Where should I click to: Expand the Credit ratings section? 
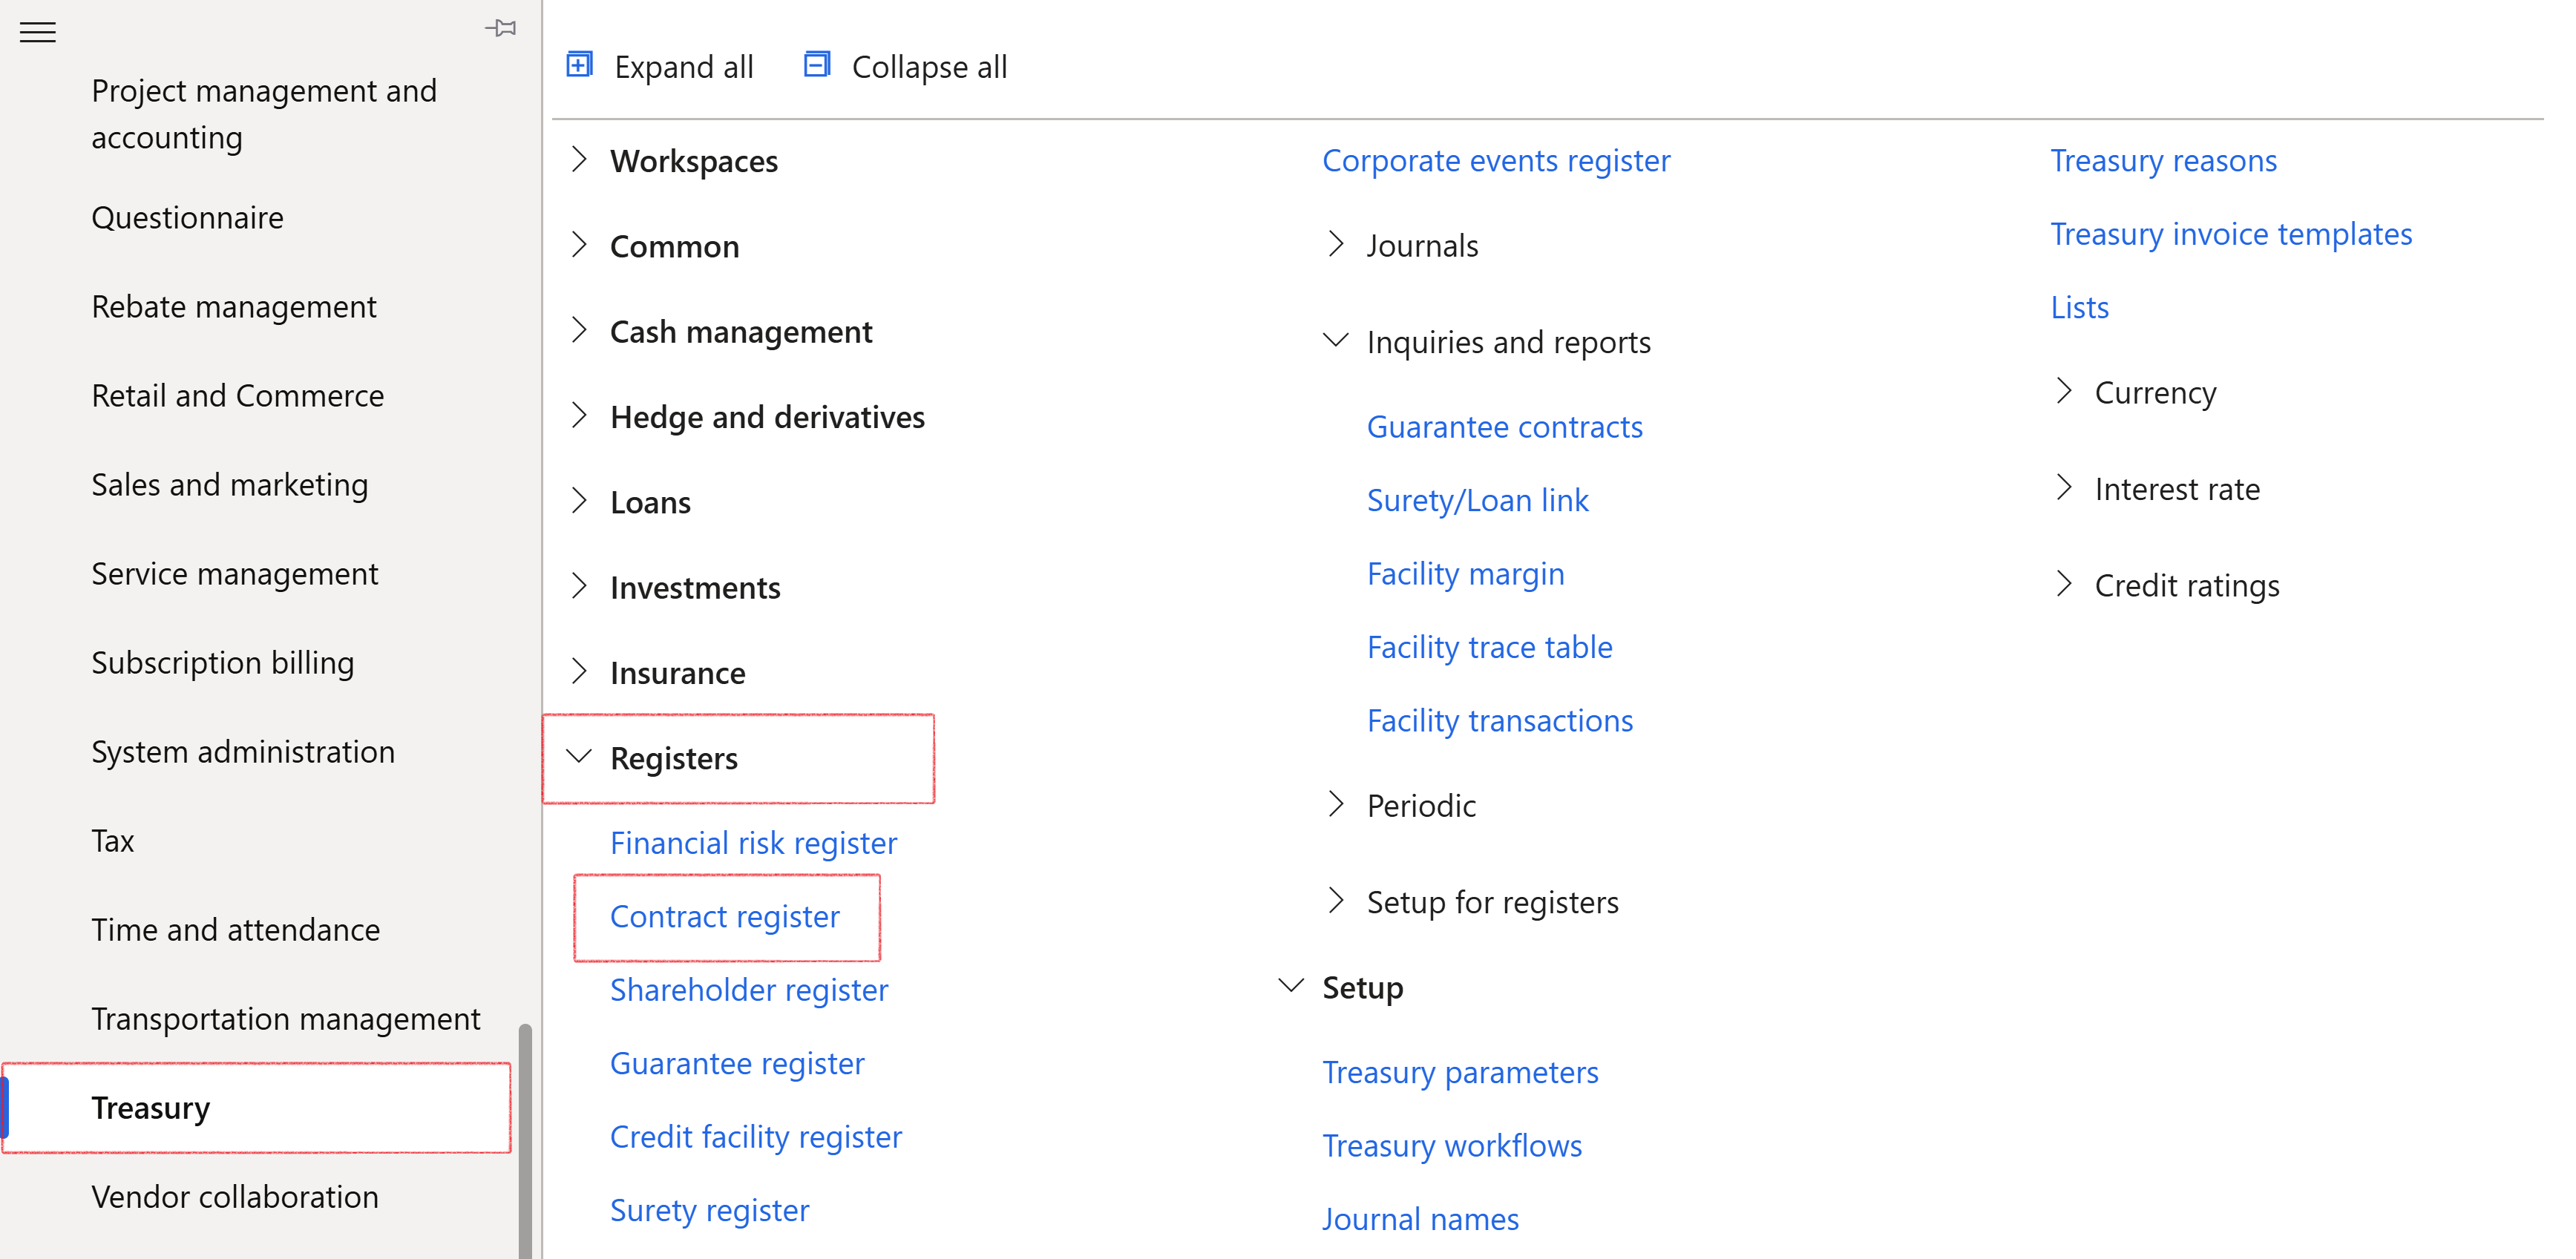(2065, 585)
